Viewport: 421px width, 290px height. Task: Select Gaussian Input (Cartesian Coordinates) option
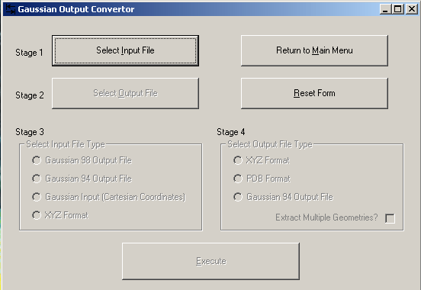109,197
